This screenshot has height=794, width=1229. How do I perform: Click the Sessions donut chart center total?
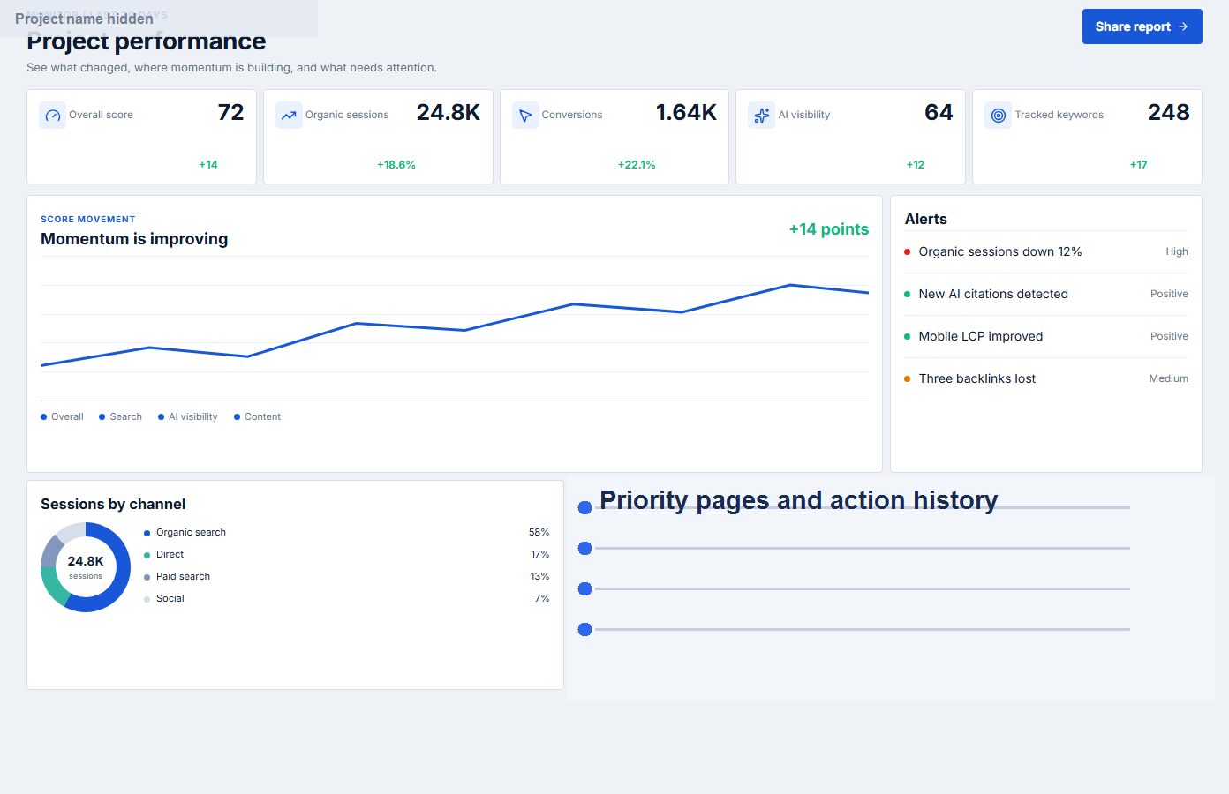click(86, 566)
